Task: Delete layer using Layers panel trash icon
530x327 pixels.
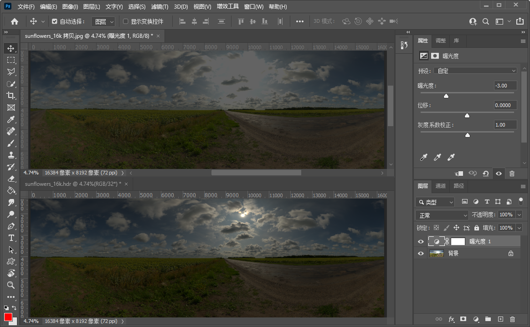Action: pyautogui.click(x=512, y=319)
